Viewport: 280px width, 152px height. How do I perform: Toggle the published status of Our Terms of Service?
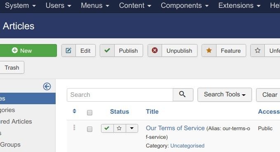pyautogui.click(x=107, y=128)
